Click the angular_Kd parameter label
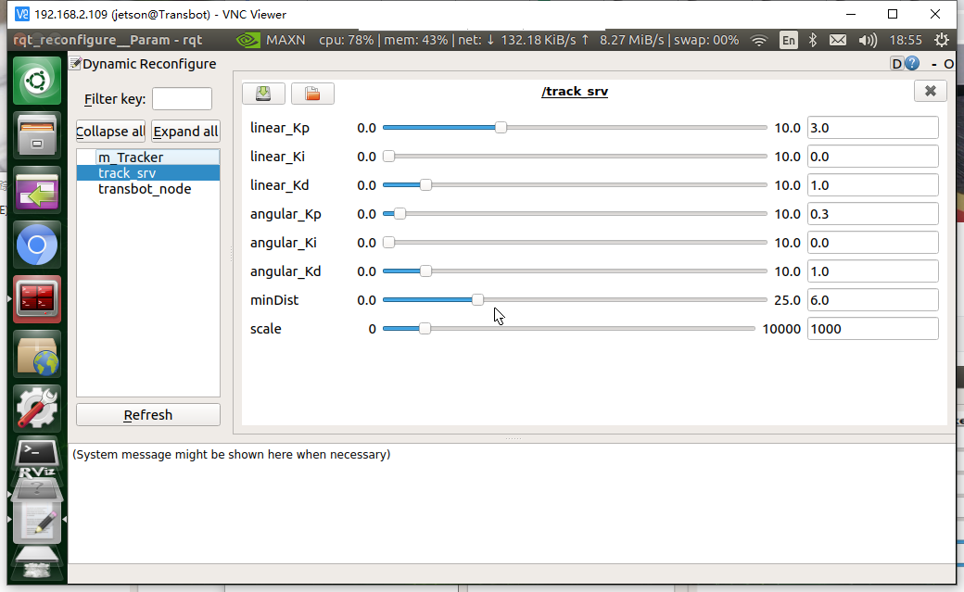 click(285, 271)
